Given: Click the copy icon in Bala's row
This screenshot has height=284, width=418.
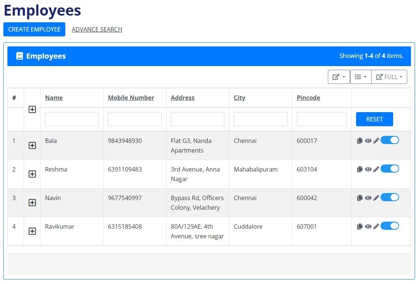Looking at the screenshot, I should 359,141.
